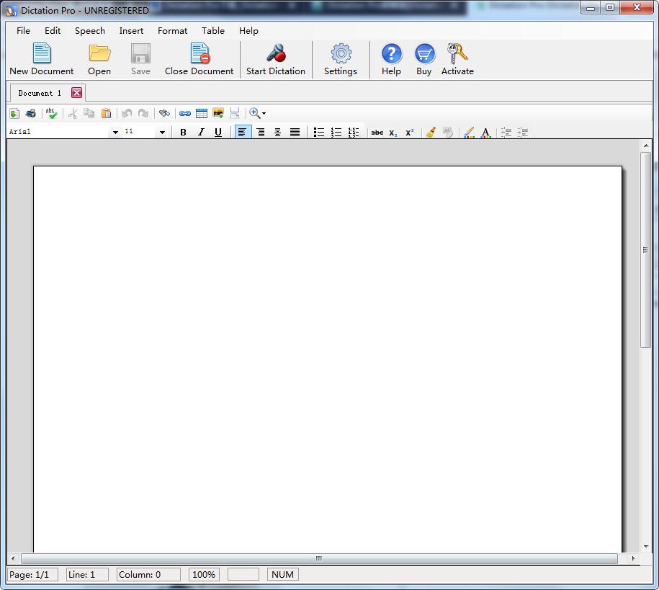The image size is (659, 590).
Task: Open the font size dropdown
Action: (162, 132)
